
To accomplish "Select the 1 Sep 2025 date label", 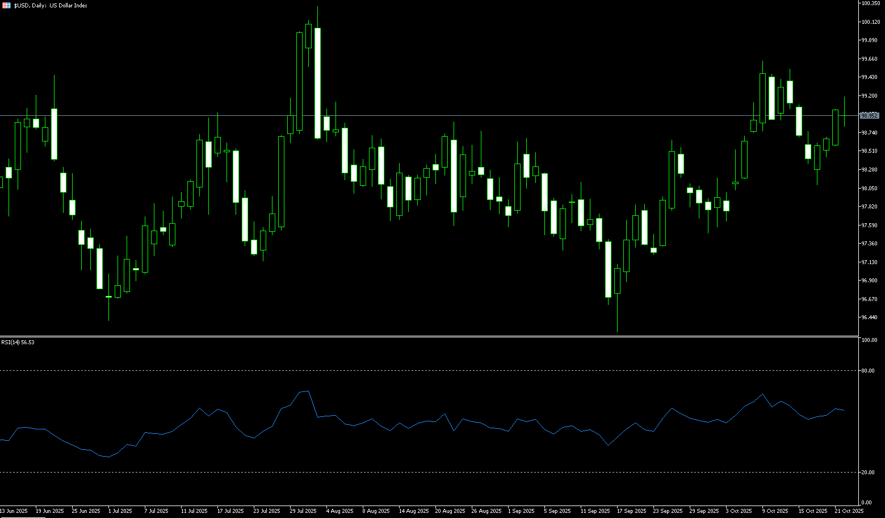I will click(521, 511).
